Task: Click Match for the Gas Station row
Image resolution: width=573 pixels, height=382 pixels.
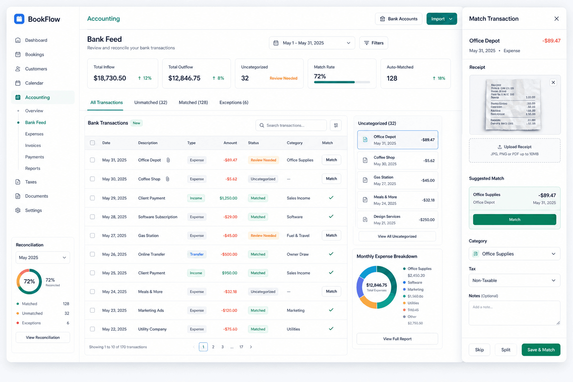Action: tap(331, 235)
